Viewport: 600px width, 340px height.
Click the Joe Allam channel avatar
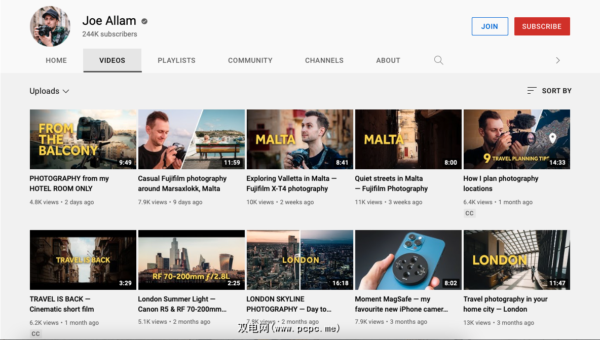(50, 26)
